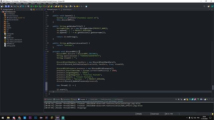Select the Problems tab
214x120 pixels.
pos(48,99)
